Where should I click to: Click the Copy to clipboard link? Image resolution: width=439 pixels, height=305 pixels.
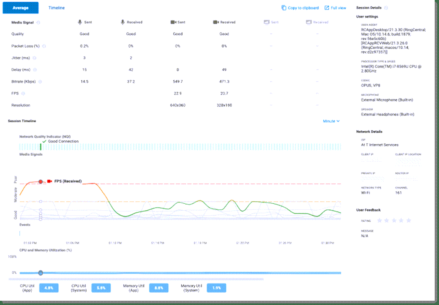302,7
